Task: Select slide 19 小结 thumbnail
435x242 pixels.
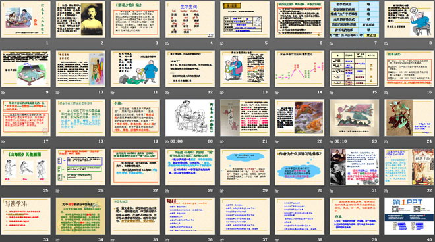Action: [x=135, y=118]
